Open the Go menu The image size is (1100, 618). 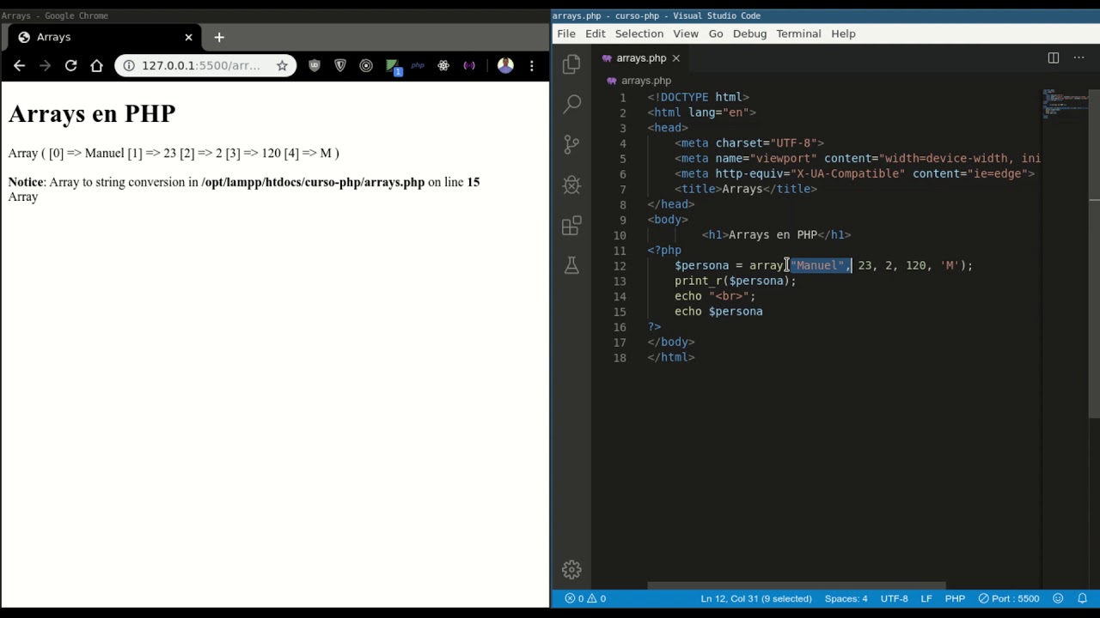click(x=716, y=33)
